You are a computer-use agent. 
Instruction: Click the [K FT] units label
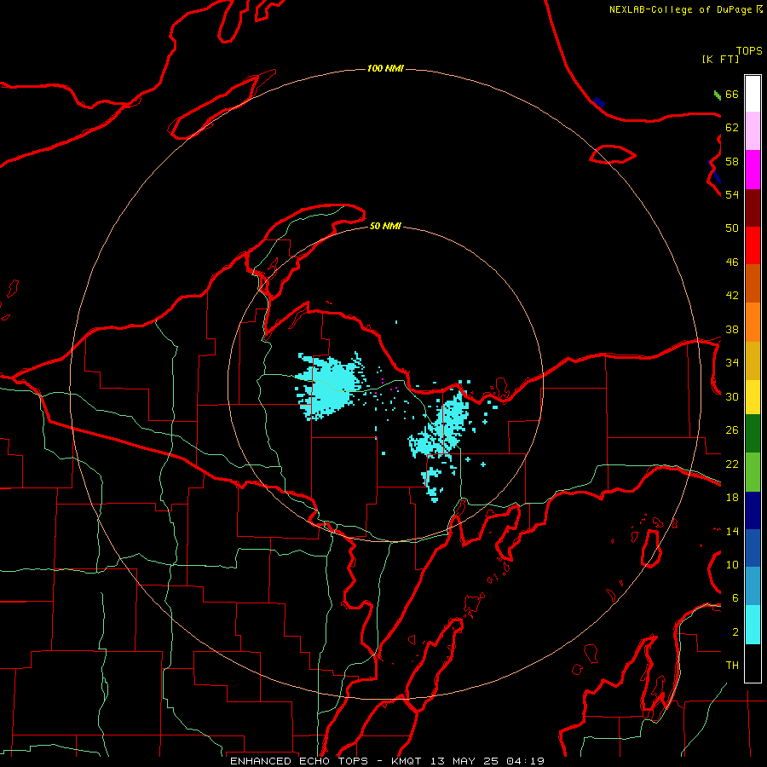(720, 59)
